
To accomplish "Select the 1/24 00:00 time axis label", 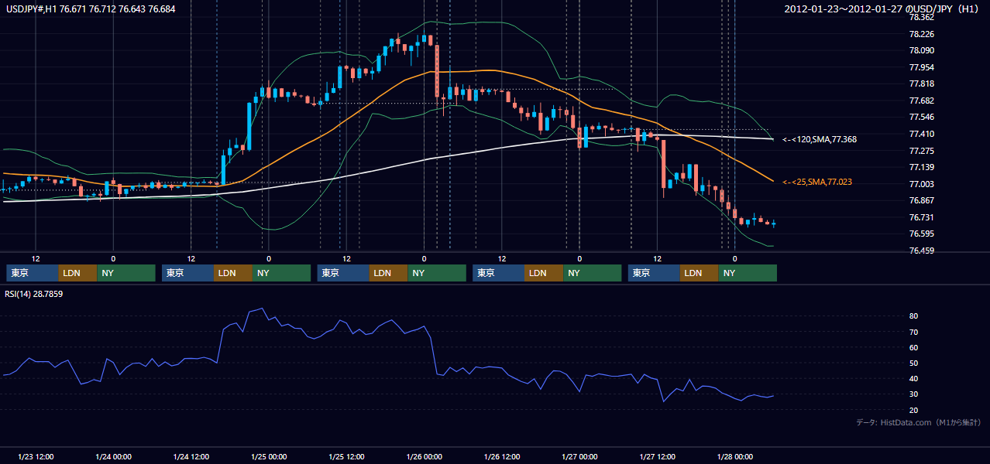I will click(113, 456).
